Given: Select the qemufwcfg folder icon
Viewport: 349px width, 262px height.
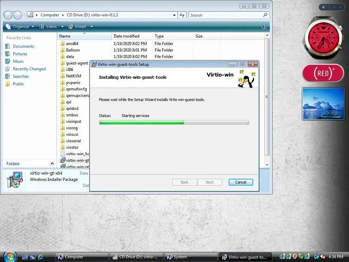Looking at the screenshot, I should click(63, 89).
